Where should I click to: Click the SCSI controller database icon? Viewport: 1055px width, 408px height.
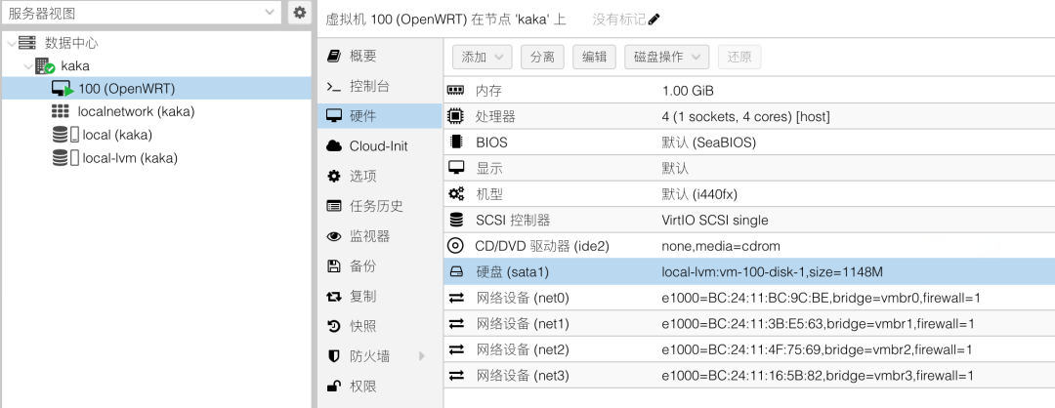[456, 220]
